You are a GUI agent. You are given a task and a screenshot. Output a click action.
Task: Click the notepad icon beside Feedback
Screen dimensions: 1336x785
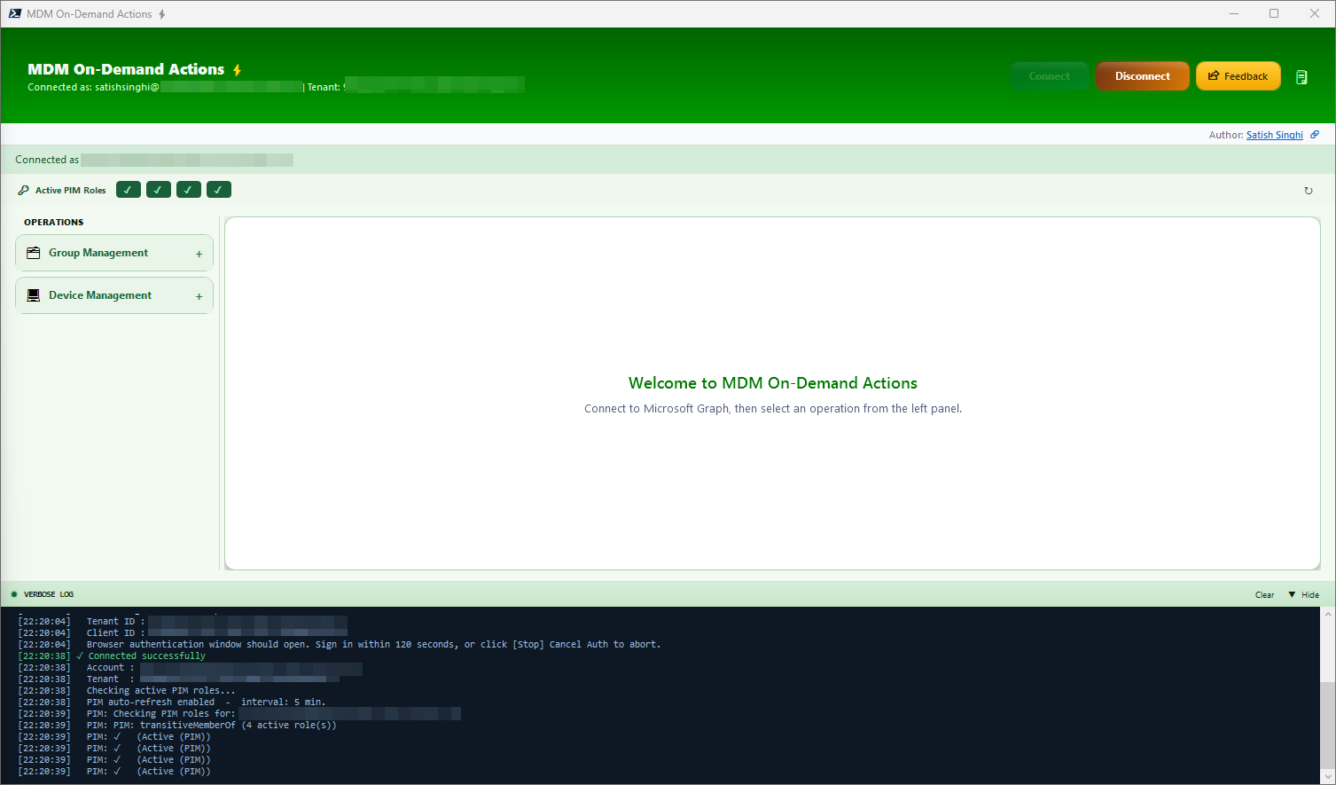1301,77
